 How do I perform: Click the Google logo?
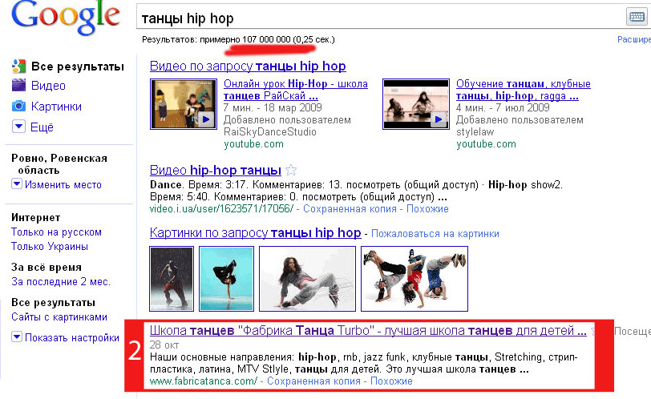tap(66, 18)
